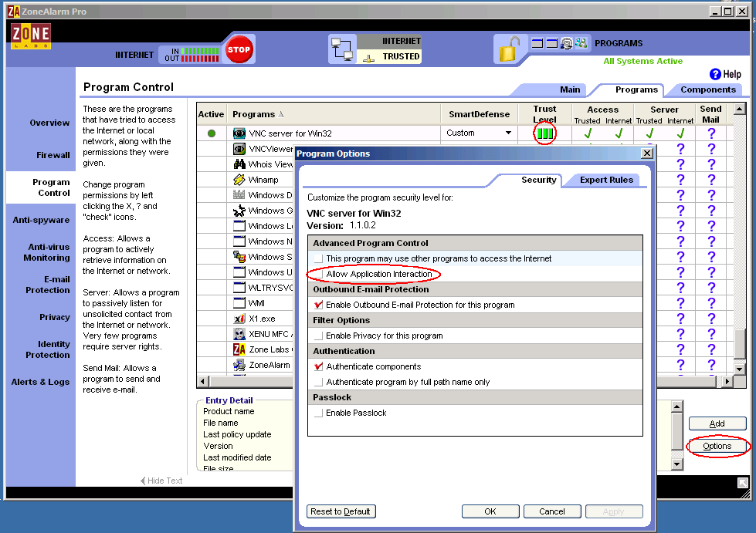Click the Winamp lightning icon

pyautogui.click(x=239, y=180)
